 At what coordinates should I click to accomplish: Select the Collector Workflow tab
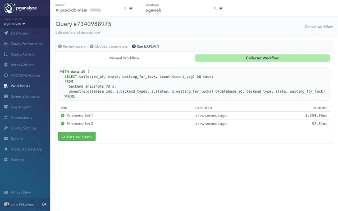[x=262, y=58]
